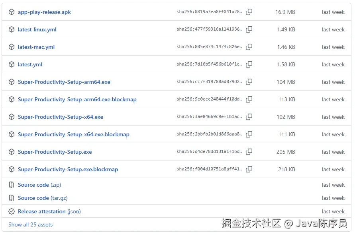Click 'last week' in Source code (zip) row
Image resolution: width=355 pixels, height=236 pixels.
[x=333, y=185]
